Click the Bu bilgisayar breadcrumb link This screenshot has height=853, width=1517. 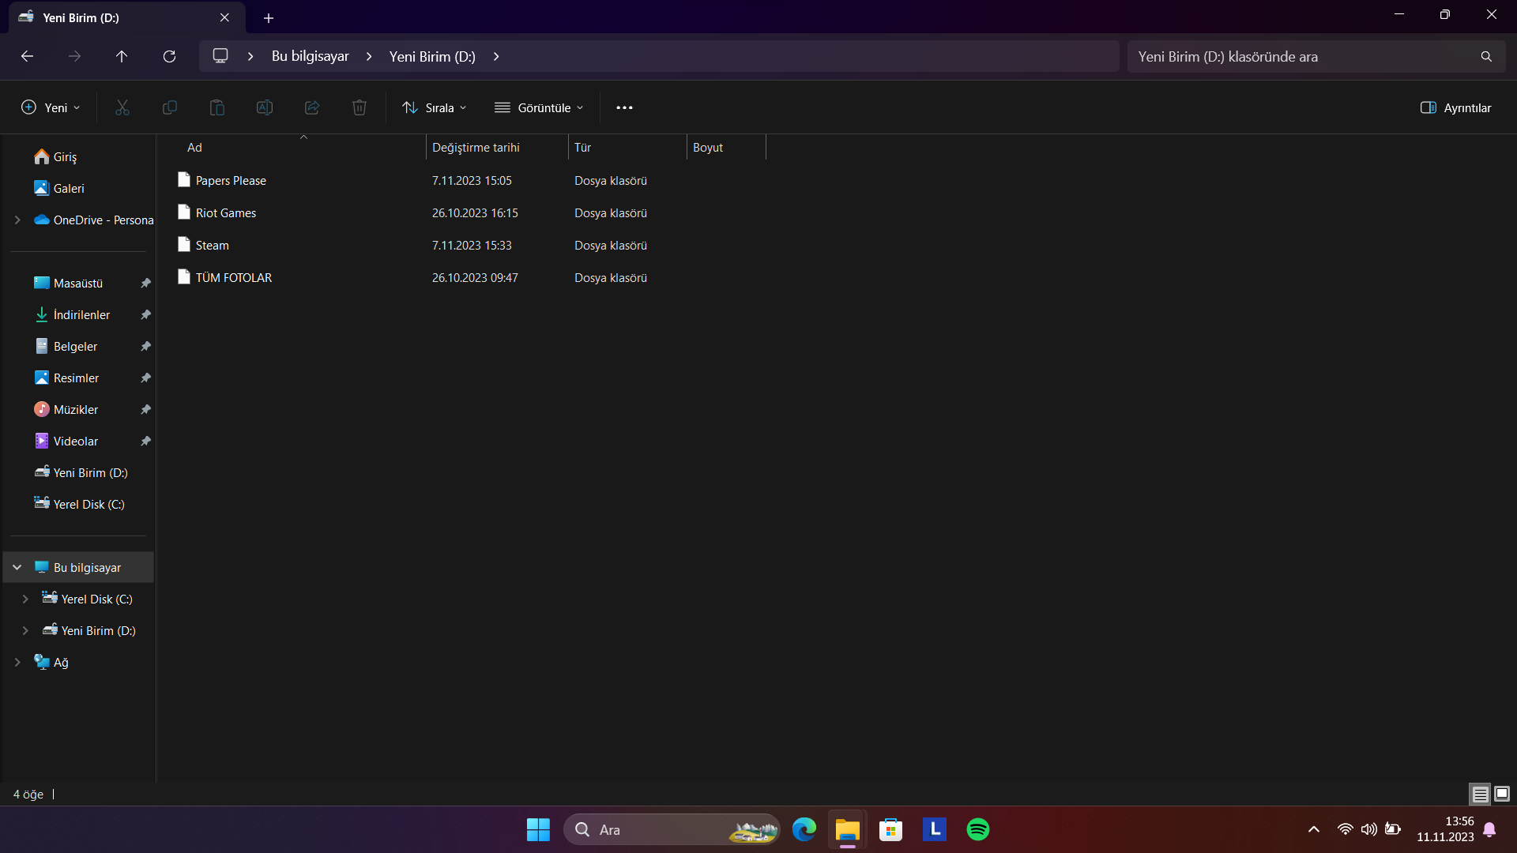pyautogui.click(x=310, y=56)
